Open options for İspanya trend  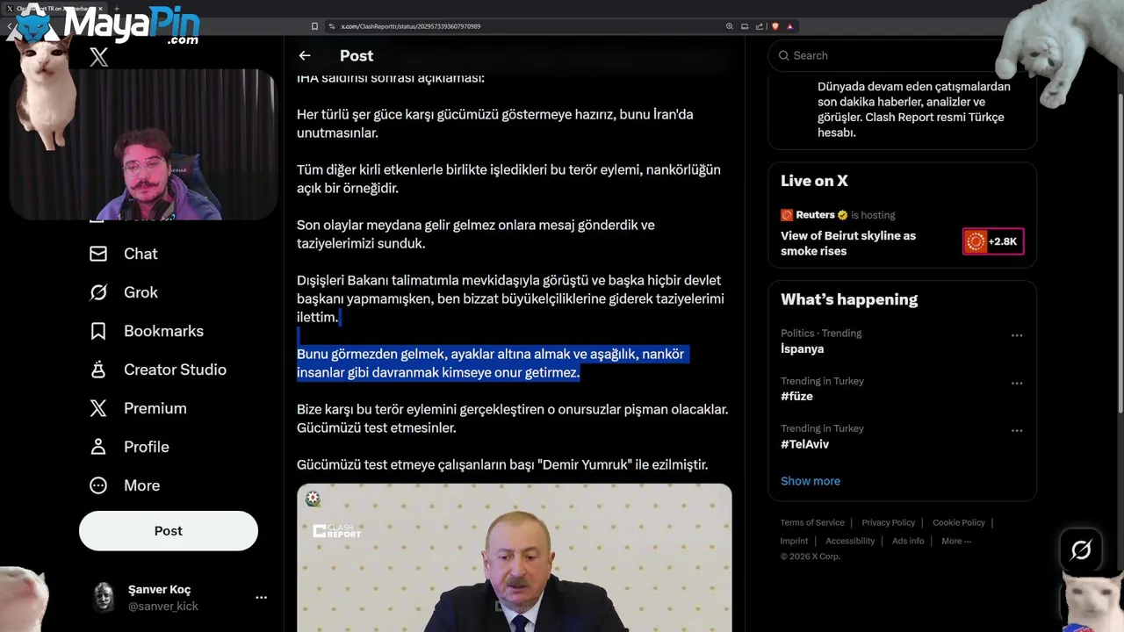pos(1017,335)
